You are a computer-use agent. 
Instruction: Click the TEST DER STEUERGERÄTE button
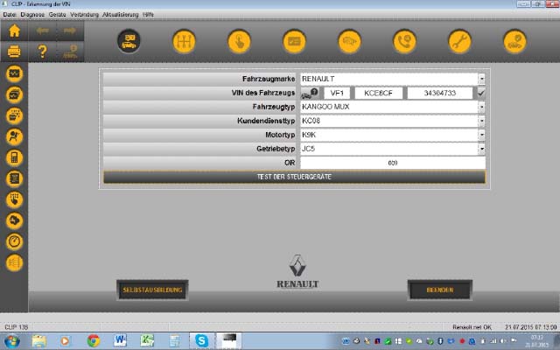tap(294, 177)
